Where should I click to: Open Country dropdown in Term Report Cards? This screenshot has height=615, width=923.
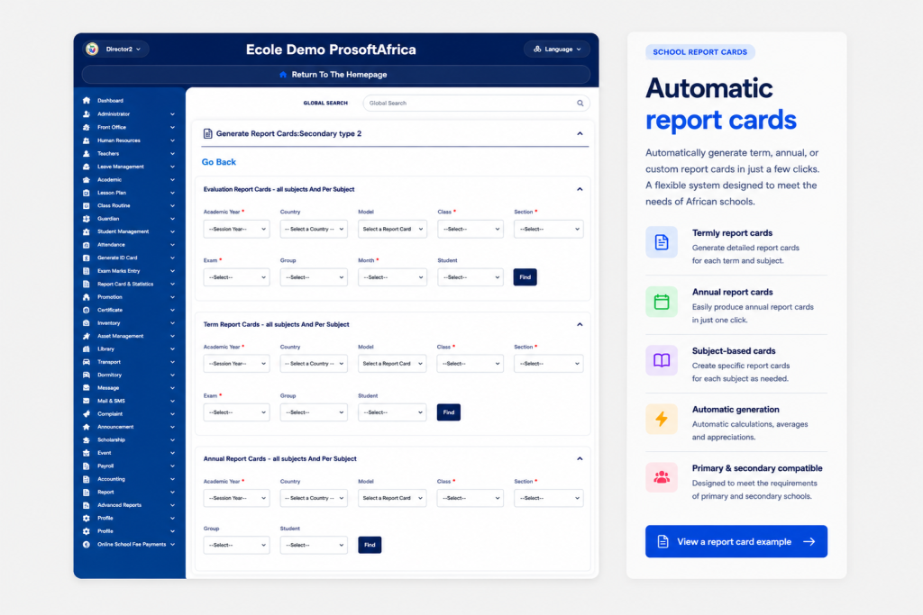(314, 364)
